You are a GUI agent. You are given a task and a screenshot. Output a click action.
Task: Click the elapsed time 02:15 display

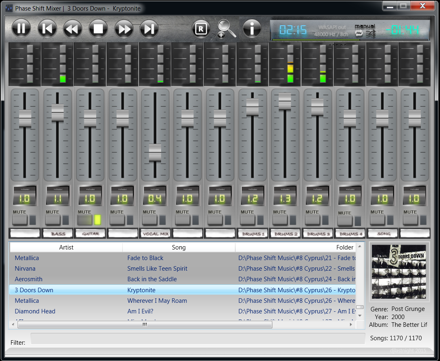pos(293,30)
